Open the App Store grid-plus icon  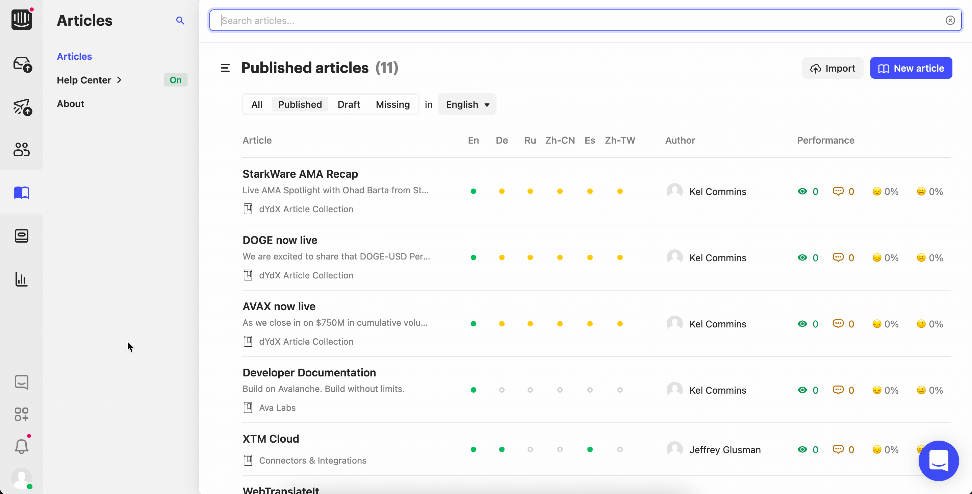22,414
